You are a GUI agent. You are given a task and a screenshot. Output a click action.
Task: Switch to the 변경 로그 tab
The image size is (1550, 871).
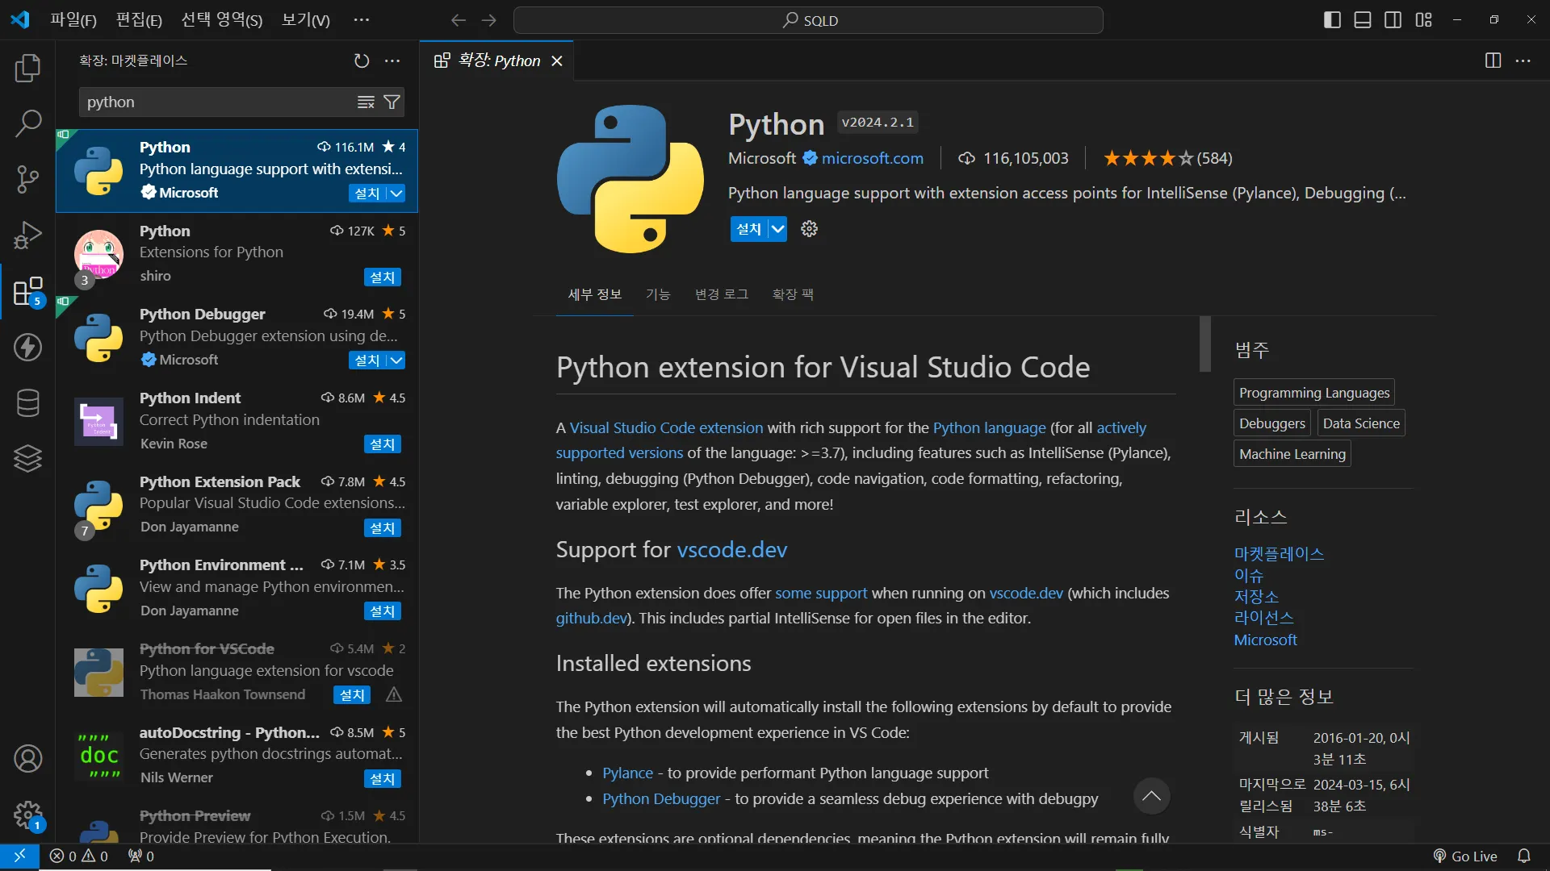pos(721,294)
